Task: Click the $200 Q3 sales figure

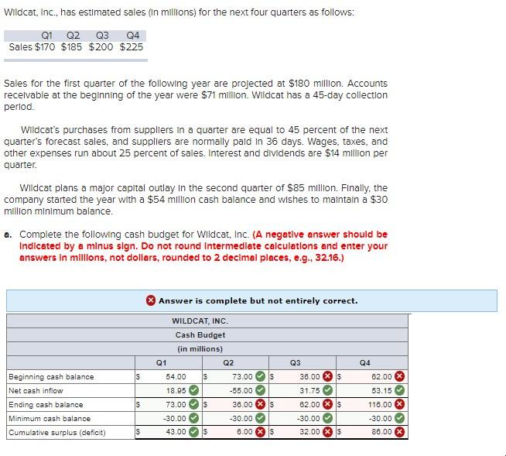Action: pyautogui.click(x=101, y=46)
